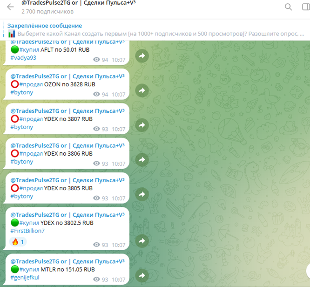Open #bytony under the YDEX 3807 message

(x=22, y=127)
